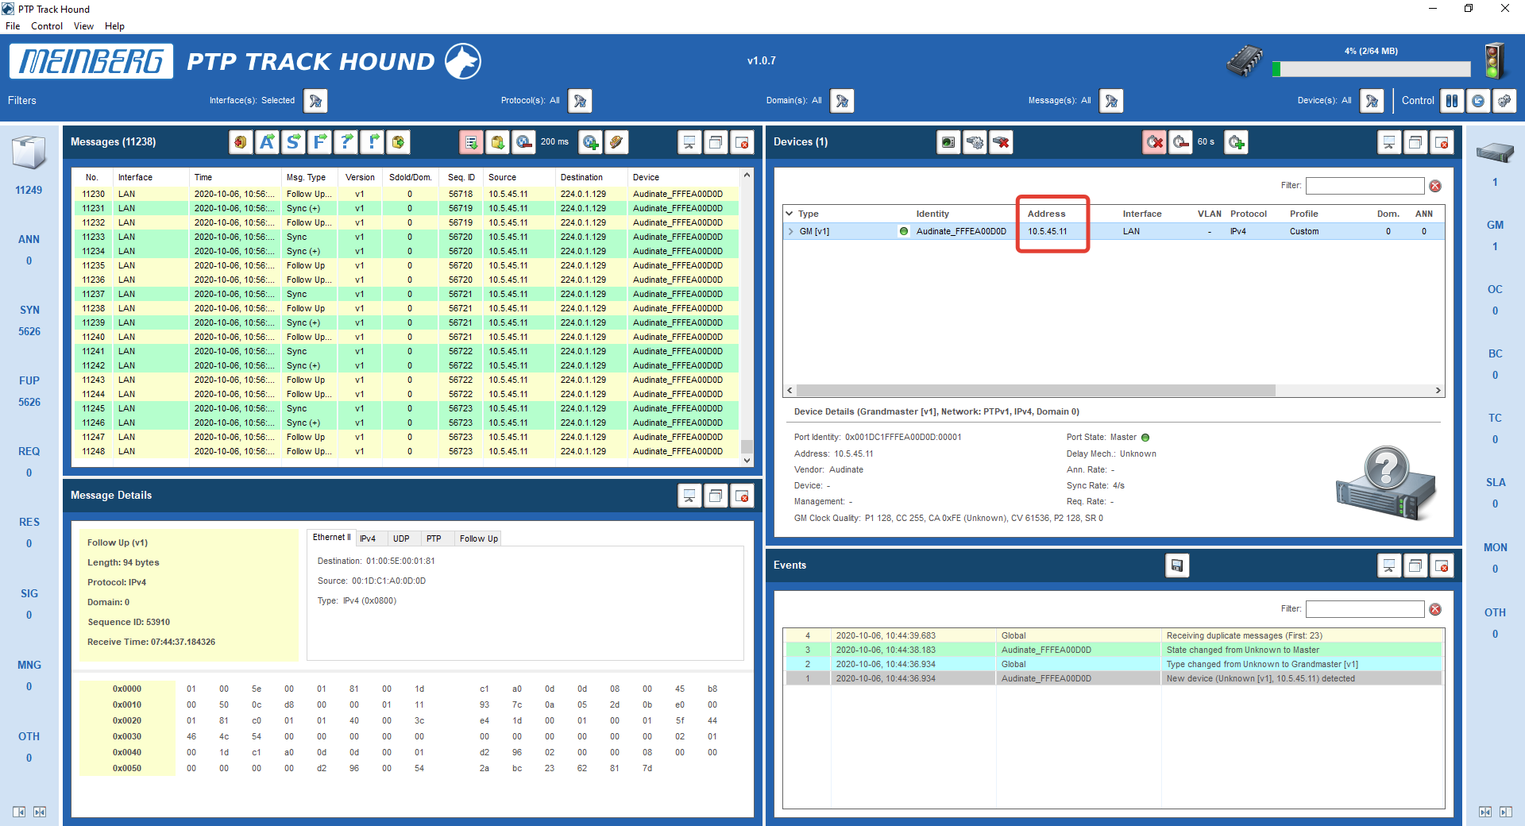1525x826 pixels.
Task: Click the memory usage progress bar
Action: coord(1371,69)
